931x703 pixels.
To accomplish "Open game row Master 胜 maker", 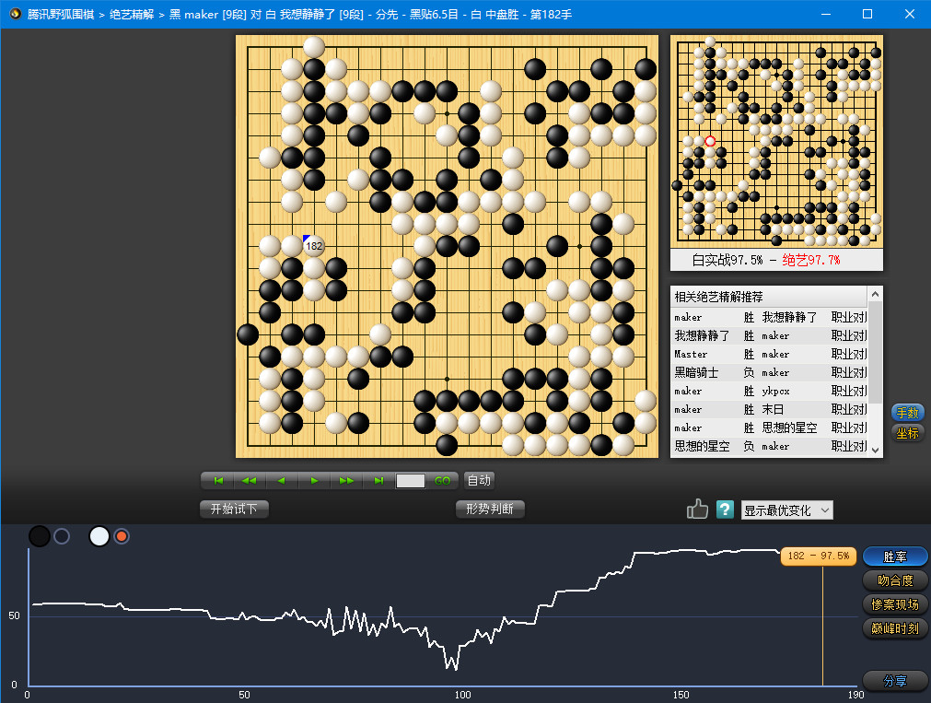I will click(x=770, y=354).
